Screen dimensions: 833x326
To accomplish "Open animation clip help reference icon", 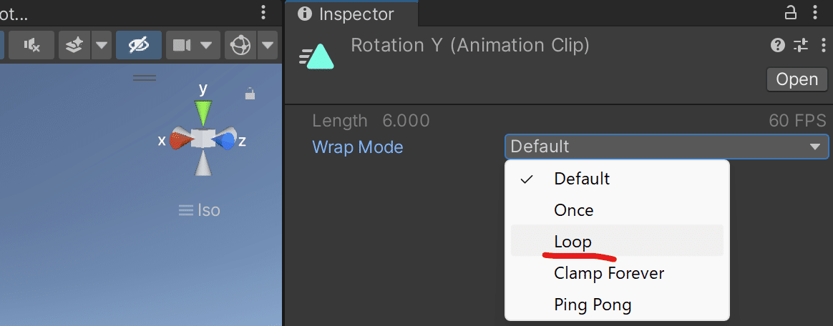I will (x=778, y=46).
